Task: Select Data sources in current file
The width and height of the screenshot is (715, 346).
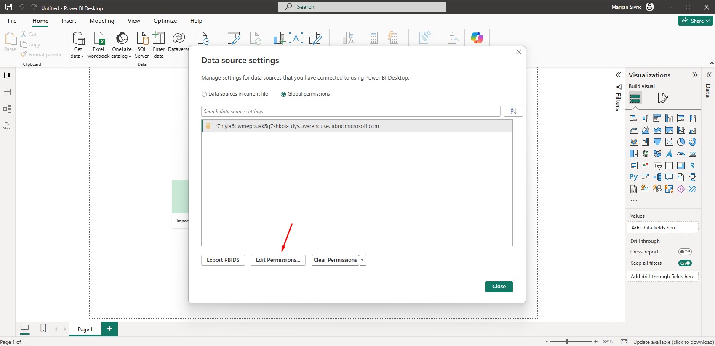Action: click(235, 94)
